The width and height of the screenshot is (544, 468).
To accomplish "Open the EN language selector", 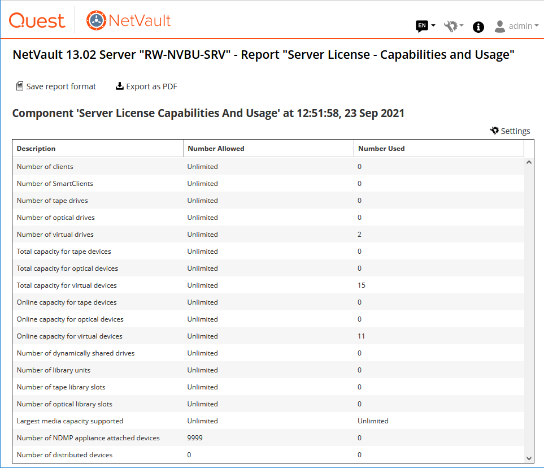I will pyautogui.click(x=425, y=25).
